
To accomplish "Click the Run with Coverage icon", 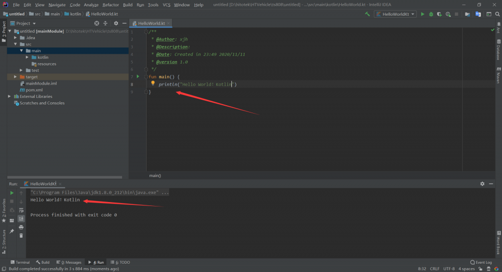I will 439,14.
